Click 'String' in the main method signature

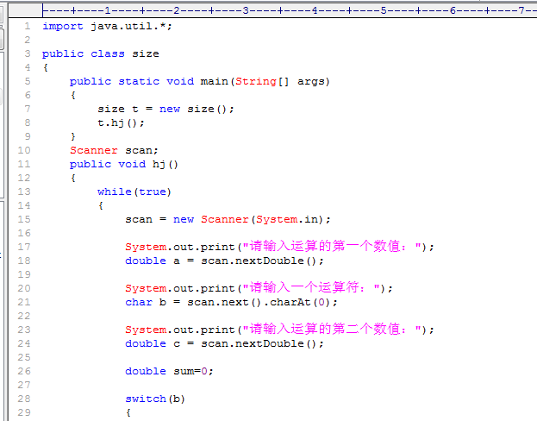click(x=256, y=82)
